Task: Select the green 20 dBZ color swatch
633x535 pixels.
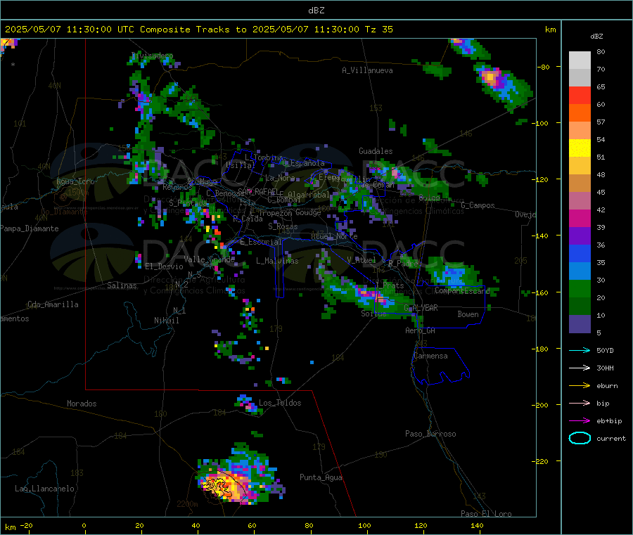Action: point(580,288)
